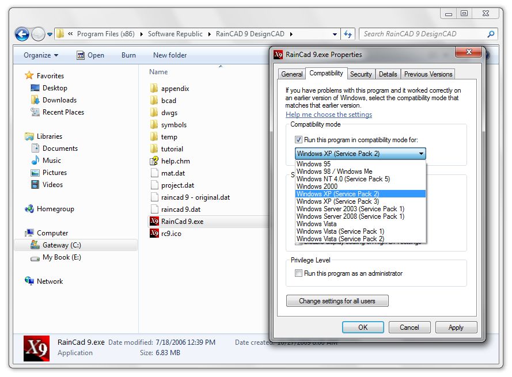Select the RainCad 9.exe X9 icon
512x377 pixels.
[x=154, y=221]
